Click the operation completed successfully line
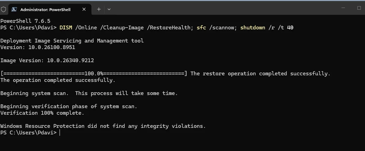This screenshot has height=151, width=365. (x=58, y=80)
